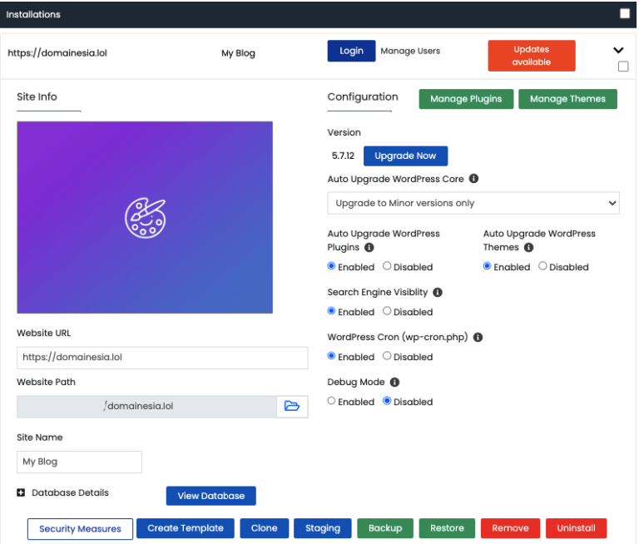Select Disabled for Auto Upgrade Plugins
Viewport: 639px width, 544px height.
(x=387, y=266)
